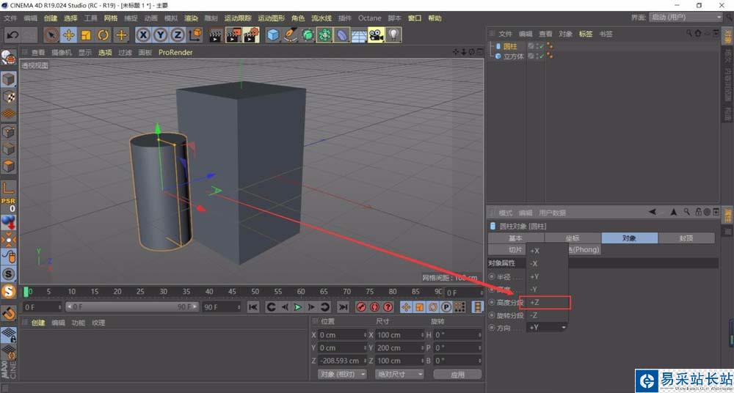Viewport: 734px width, 393px height.
Task: Click the 应用 apply button
Action: (457, 374)
